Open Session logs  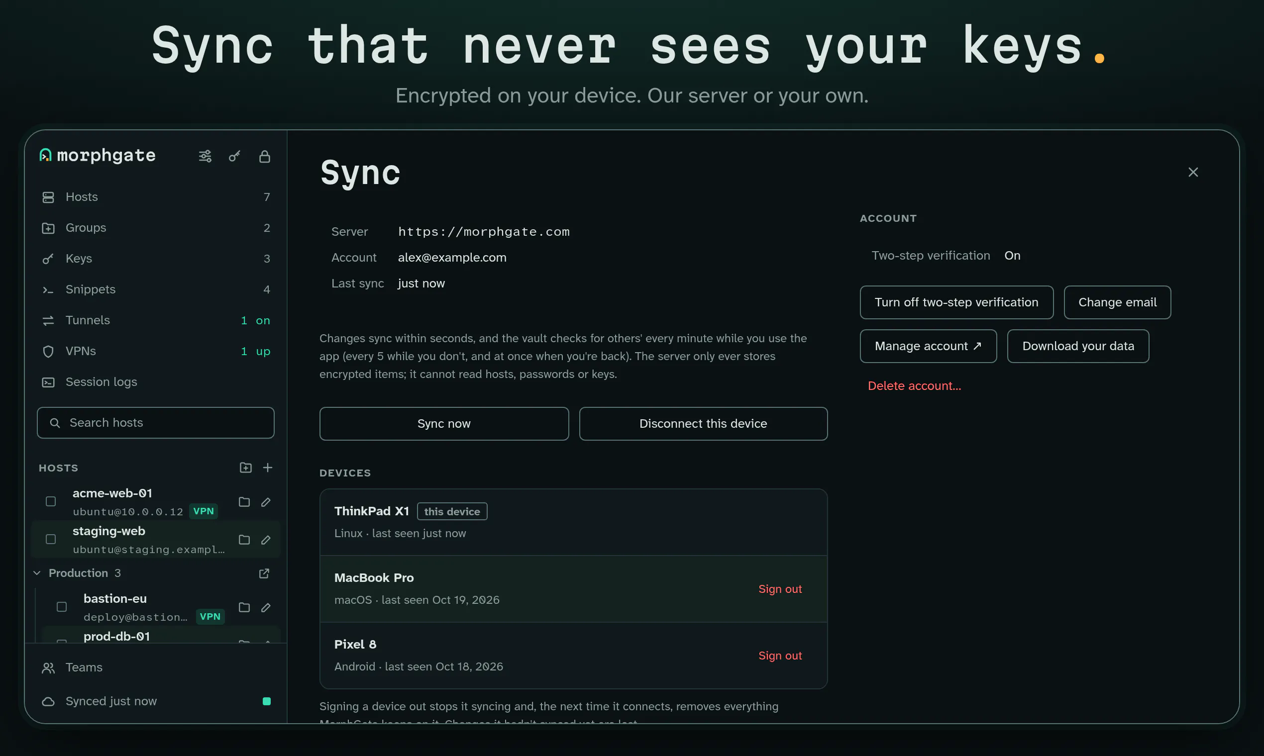155,382
